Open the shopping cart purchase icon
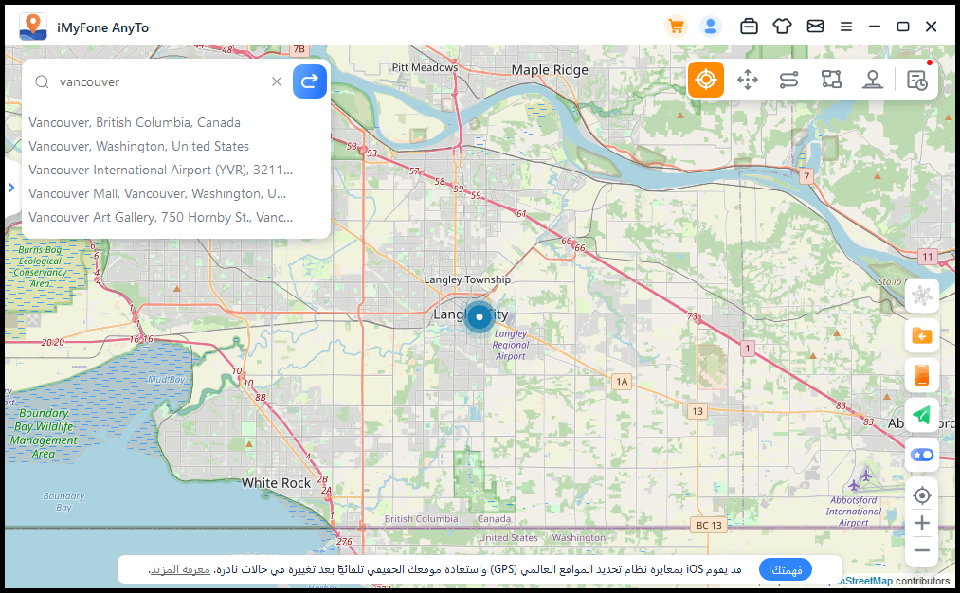 tap(677, 27)
